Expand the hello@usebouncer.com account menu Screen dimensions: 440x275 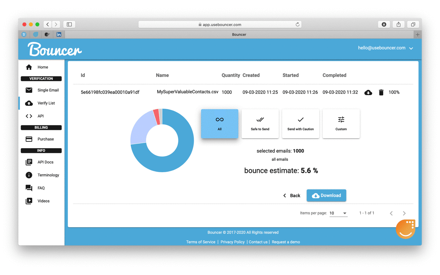[386, 48]
